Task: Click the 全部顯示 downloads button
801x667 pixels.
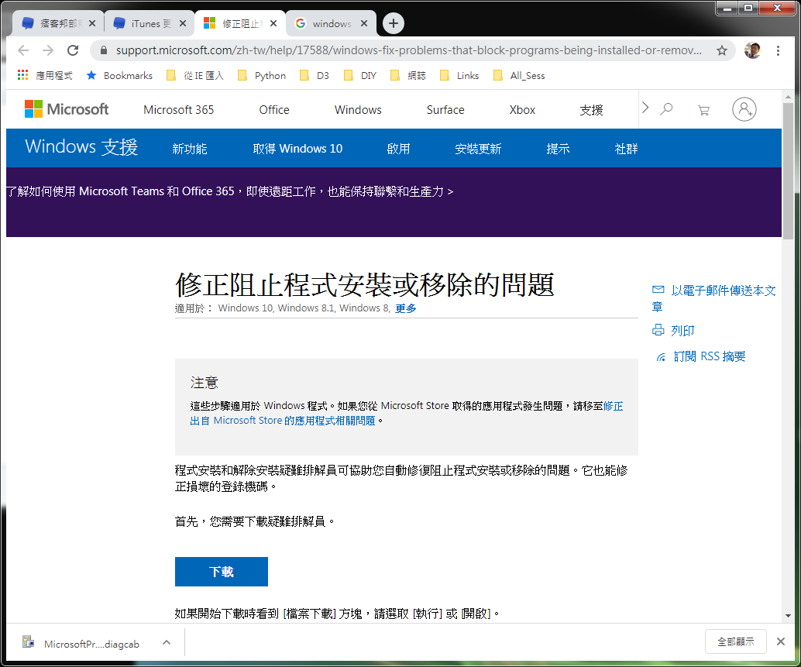Action: click(735, 641)
